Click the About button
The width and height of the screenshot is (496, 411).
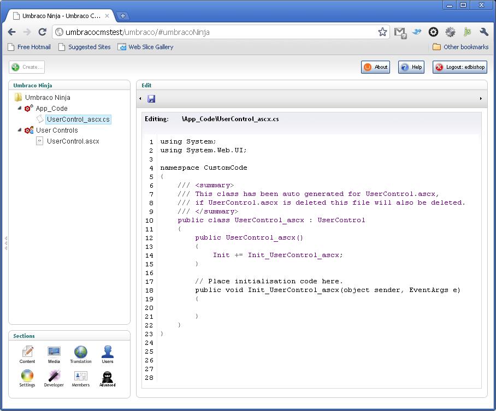point(375,67)
